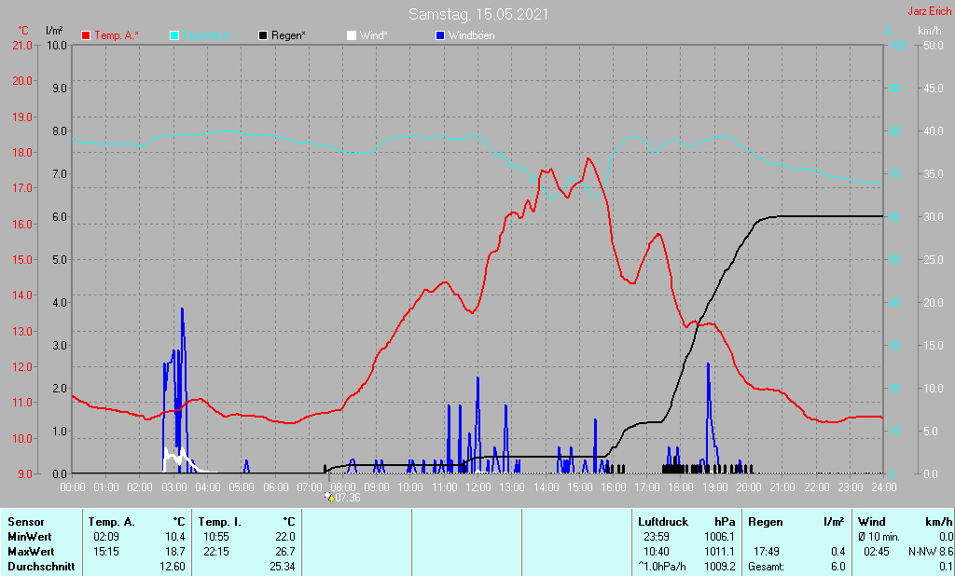Click the white Wind legend swatch
This screenshot has height=576, width=955.
pyautogui.click(x=352, y=35)
